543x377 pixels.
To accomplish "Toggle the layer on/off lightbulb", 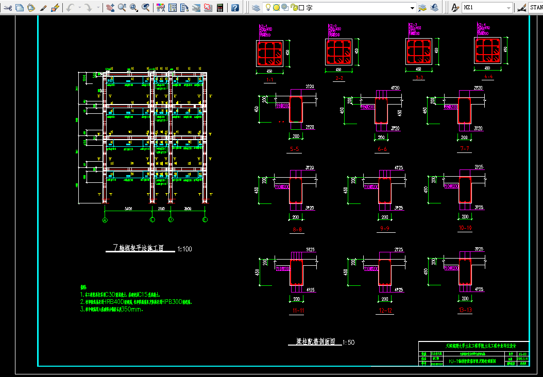I will [x=268, y=7].
